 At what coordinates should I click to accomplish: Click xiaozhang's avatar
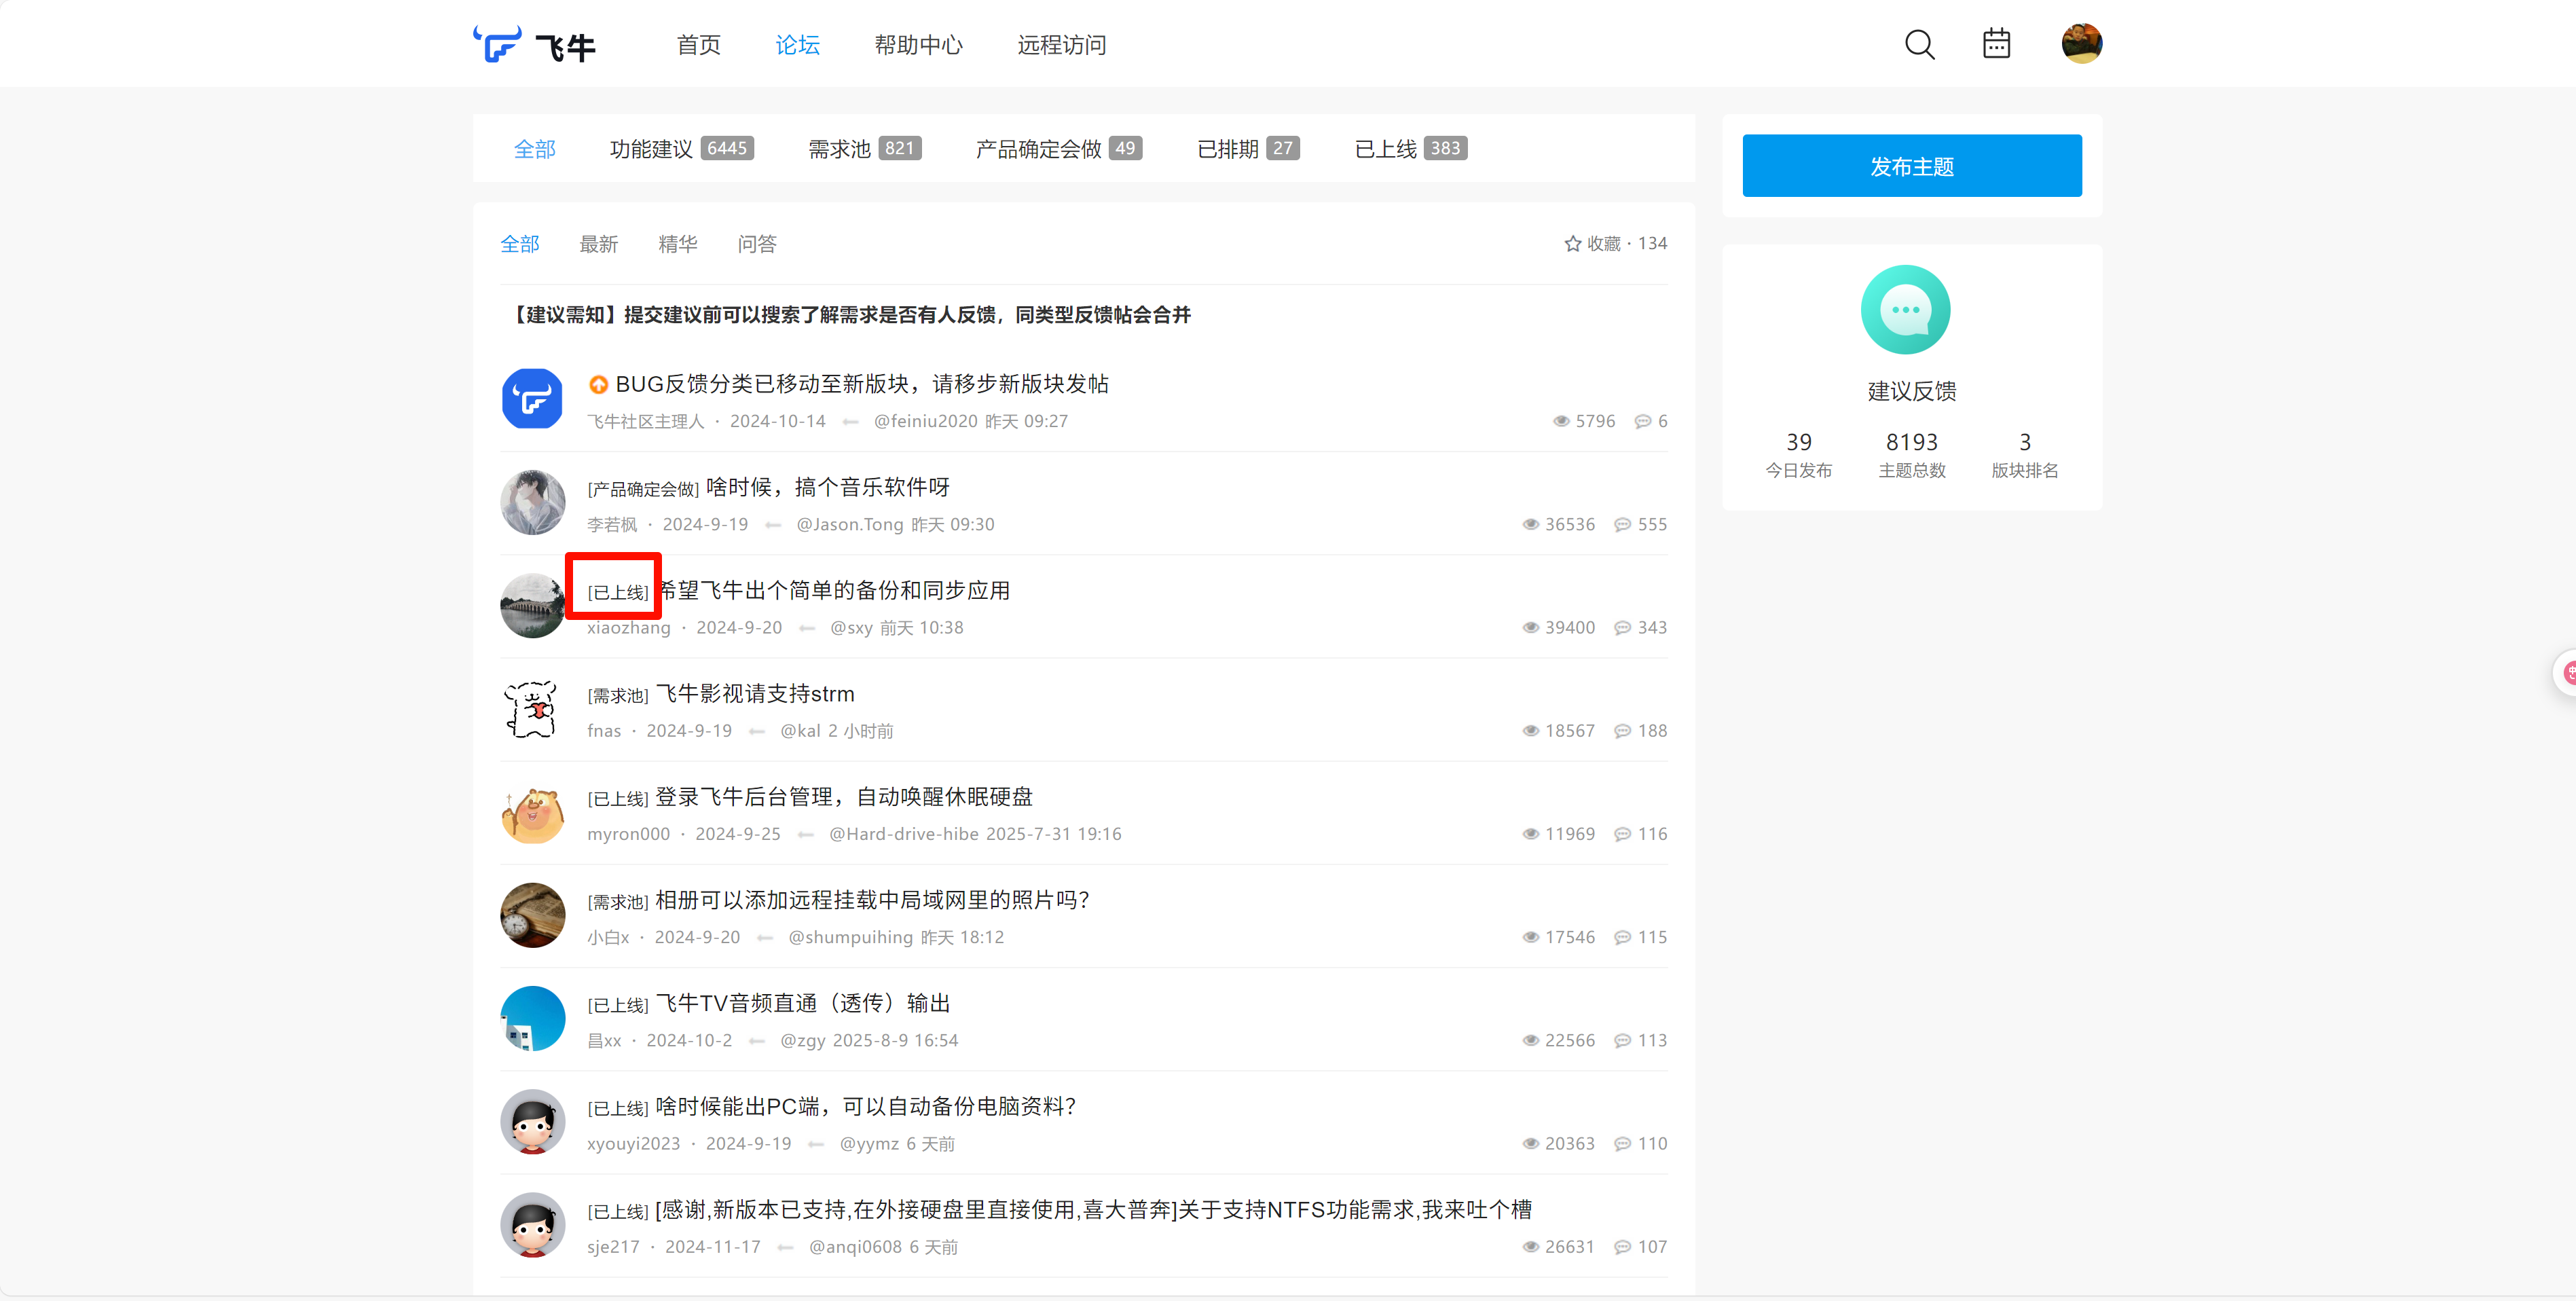pyautogui.click(x=532, y=605)
